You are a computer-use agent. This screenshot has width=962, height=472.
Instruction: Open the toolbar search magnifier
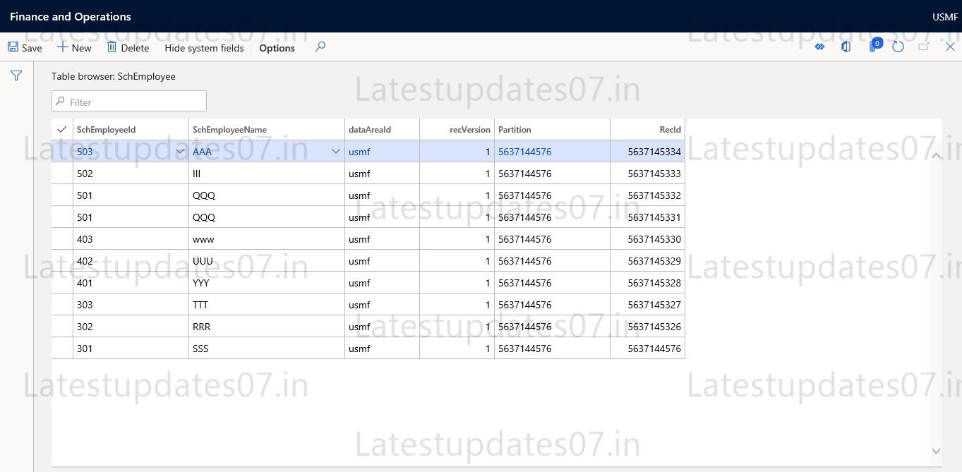click(320, 47)
